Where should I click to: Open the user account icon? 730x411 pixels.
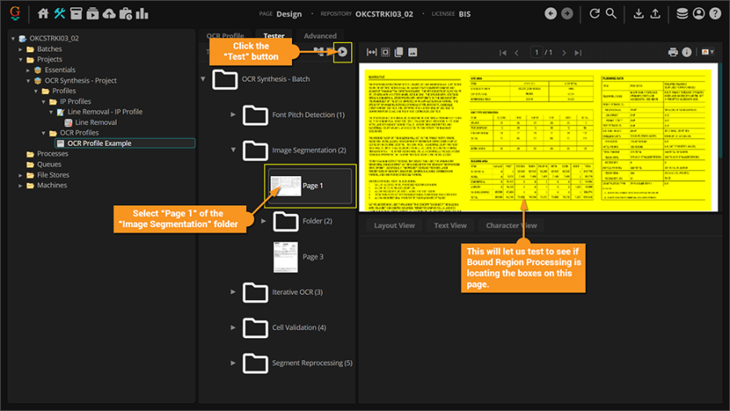pos(699,14)
